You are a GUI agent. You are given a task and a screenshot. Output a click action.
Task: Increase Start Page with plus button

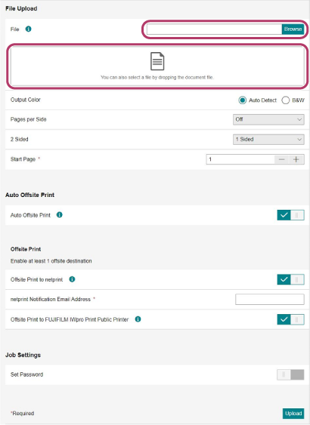(296, 159)
